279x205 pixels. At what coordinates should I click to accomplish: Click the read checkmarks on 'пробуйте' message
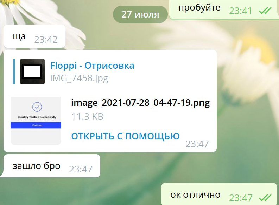click(265, 11)
